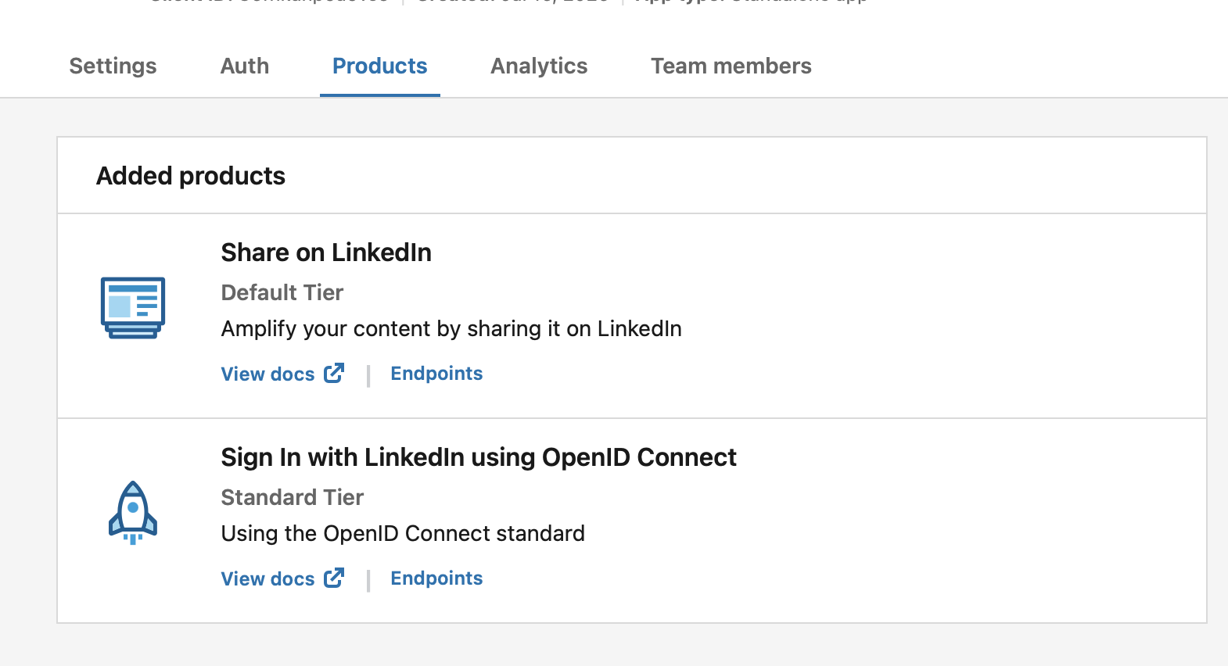Click the Sign In with LinkedIn using OpenID Connect title

click(x=479, y=457)
